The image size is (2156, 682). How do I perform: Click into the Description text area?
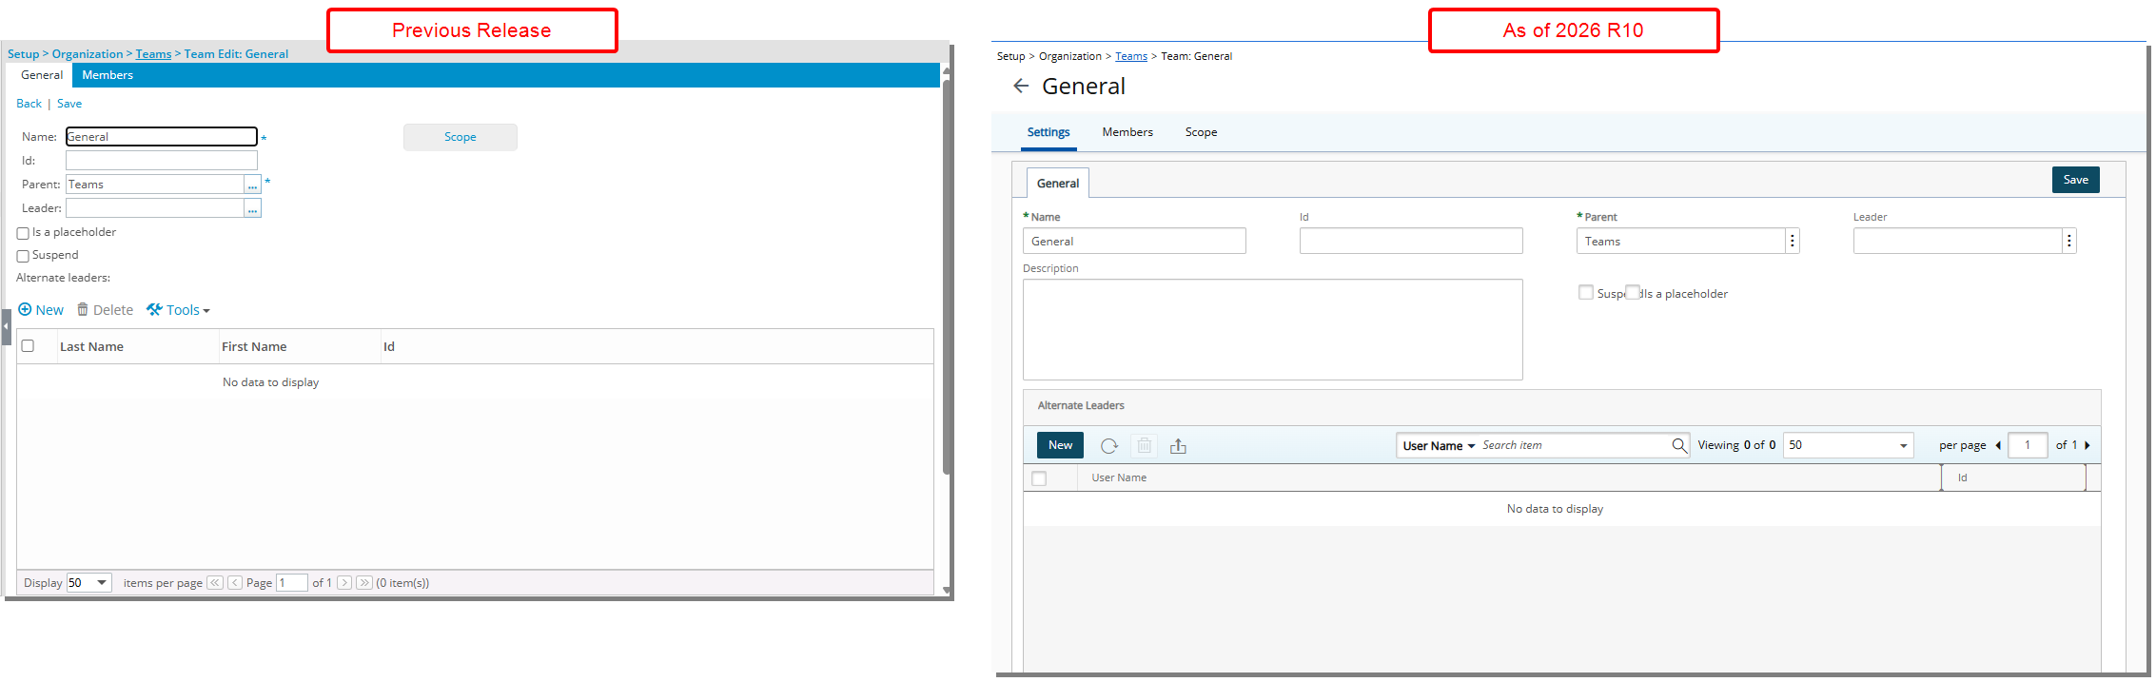point(1272,329)
